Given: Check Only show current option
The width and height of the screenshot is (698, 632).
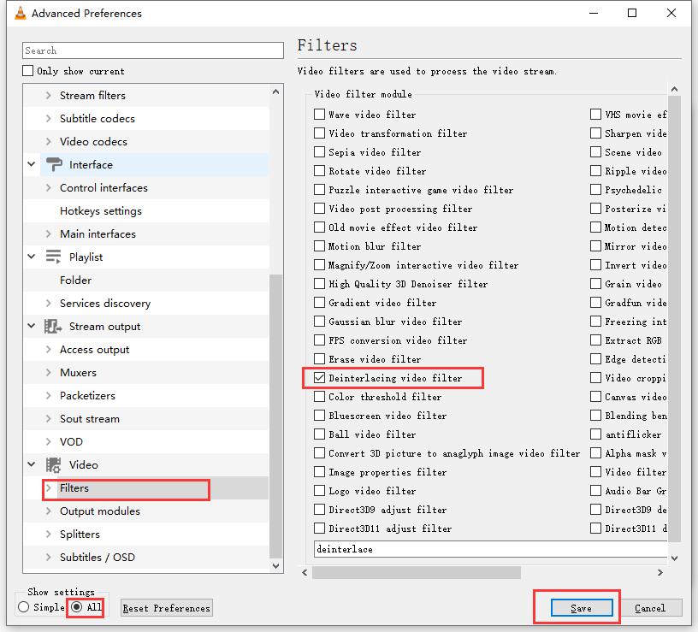Looking at the screenshot, I should 28,71.
